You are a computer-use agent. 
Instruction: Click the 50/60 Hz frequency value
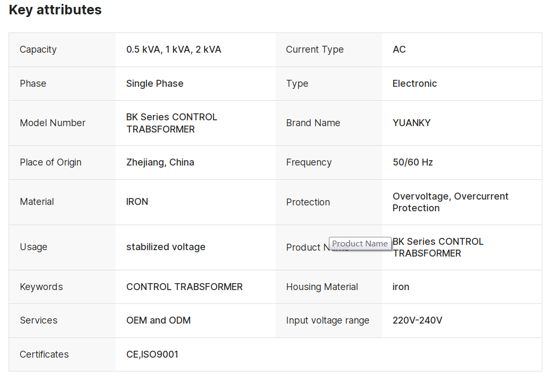pyautogui.click(x=412, y=162)
